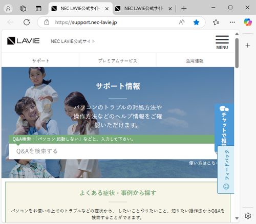Go back to the previous page

coord(10,22)
